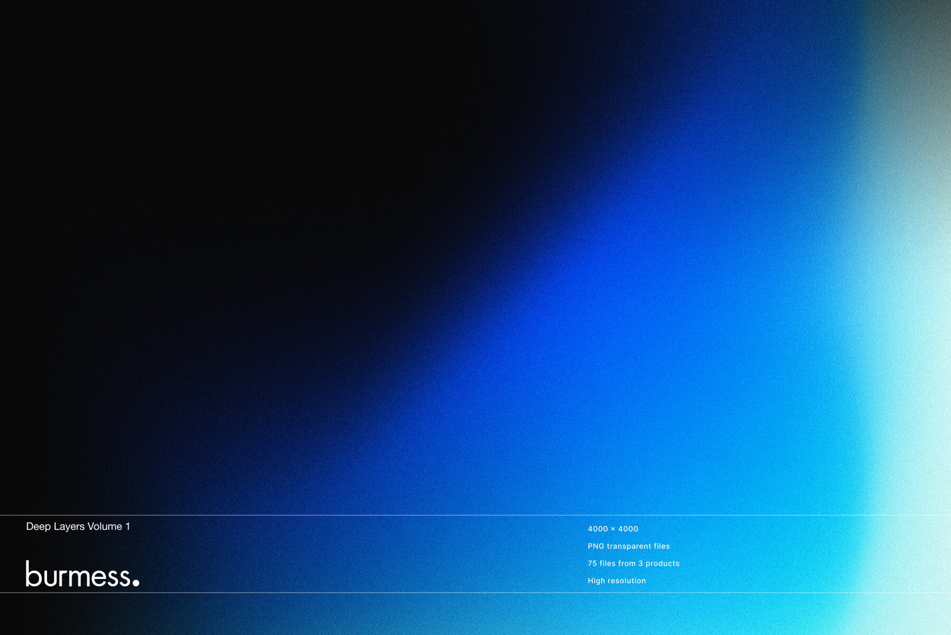Click the High resolution label

coord(617,581)
